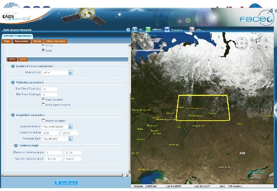Click Elevation incidence angle minimum field
Image resolution: width=277 pixels, height=191 pixels.
tap(54, 152)
